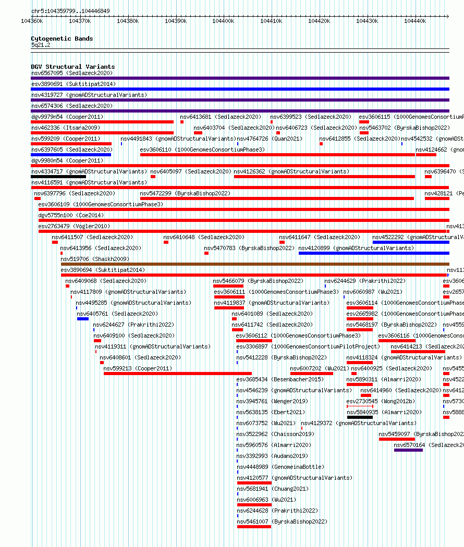Click nsv5472299 (ByrskaBishop2022) label
Image resolution: width=464 pixels, height=547 pixels.
[x=185, y=193]
